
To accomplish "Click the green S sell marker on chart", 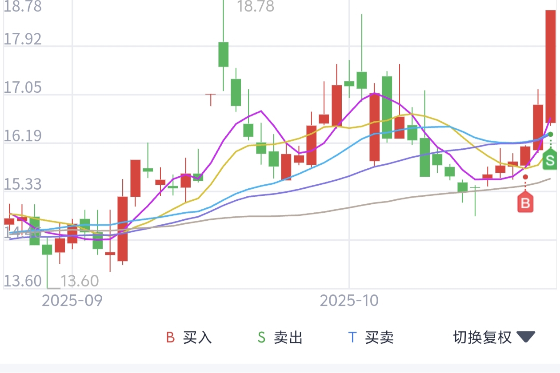I will 550,159.
